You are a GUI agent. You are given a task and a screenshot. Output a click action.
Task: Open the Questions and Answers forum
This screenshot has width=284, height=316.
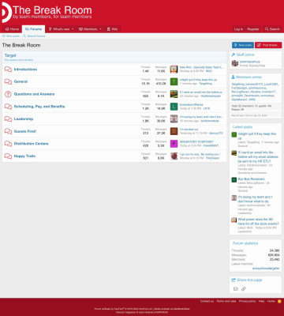[34, 94]
